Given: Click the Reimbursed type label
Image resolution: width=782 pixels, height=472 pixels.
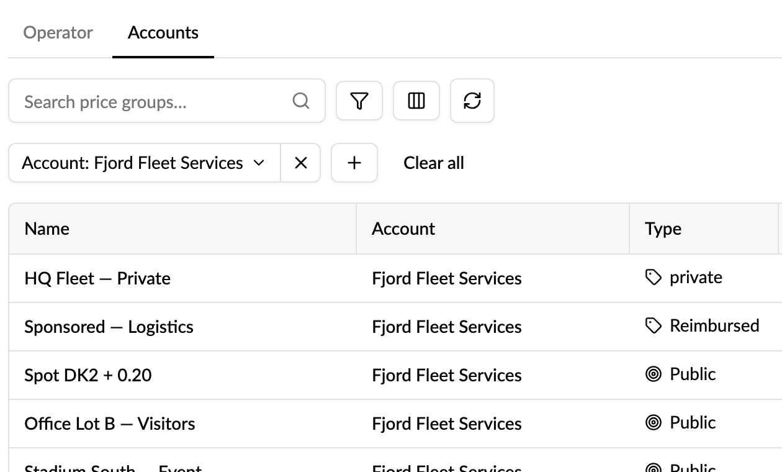Looking at the screenshot, I should point(714,325).
